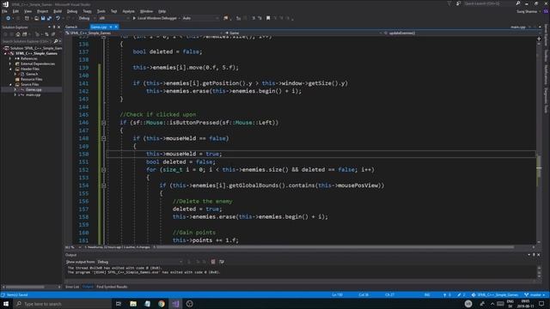Pin the Game.cpp tab
The image size is (550, 309).
click(111, 27)
